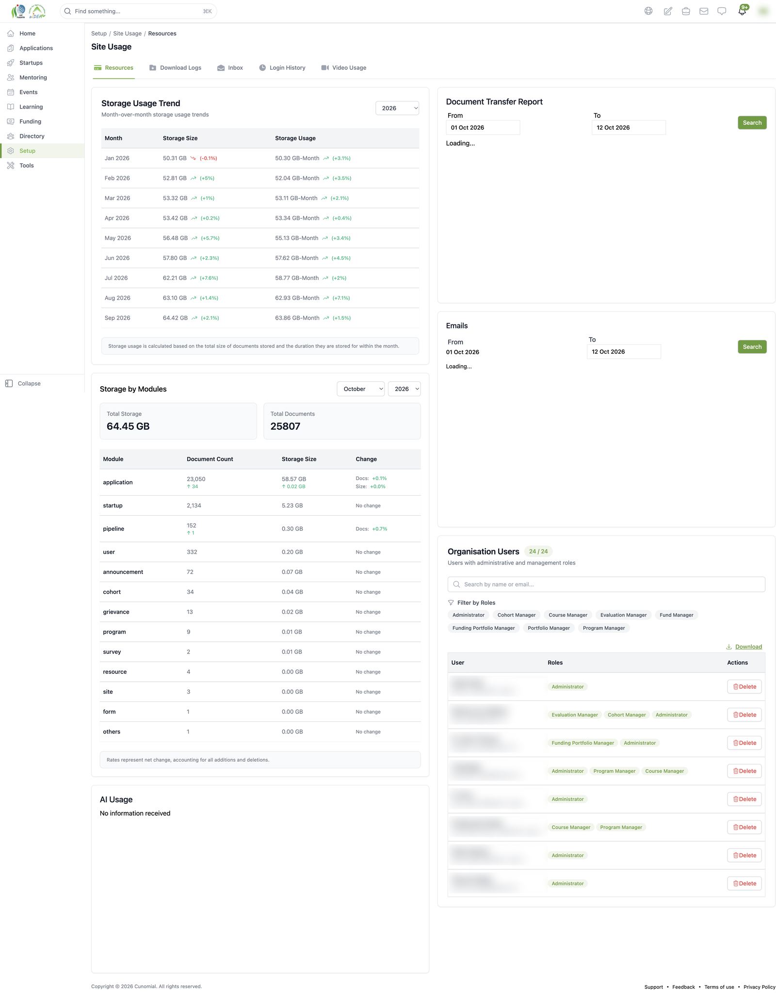Click the Search by name or email field
Image resolution: width=776 pixels, height=993 pixels.
pyautogui.click(x=606, y=585)
